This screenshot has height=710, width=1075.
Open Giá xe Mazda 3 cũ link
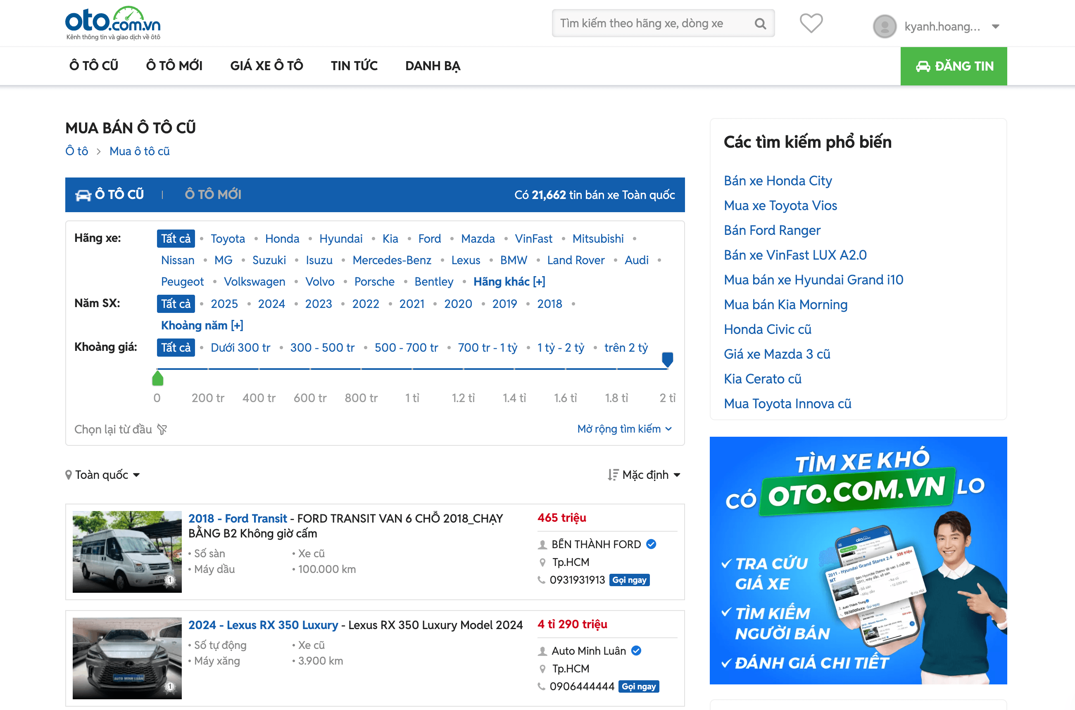pyautogui.click(x=777, y=355)
